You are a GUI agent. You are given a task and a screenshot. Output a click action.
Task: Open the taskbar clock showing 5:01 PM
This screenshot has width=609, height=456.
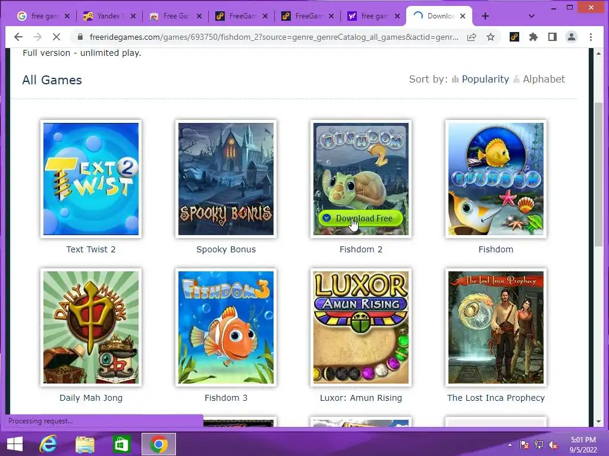pos(583,445)
